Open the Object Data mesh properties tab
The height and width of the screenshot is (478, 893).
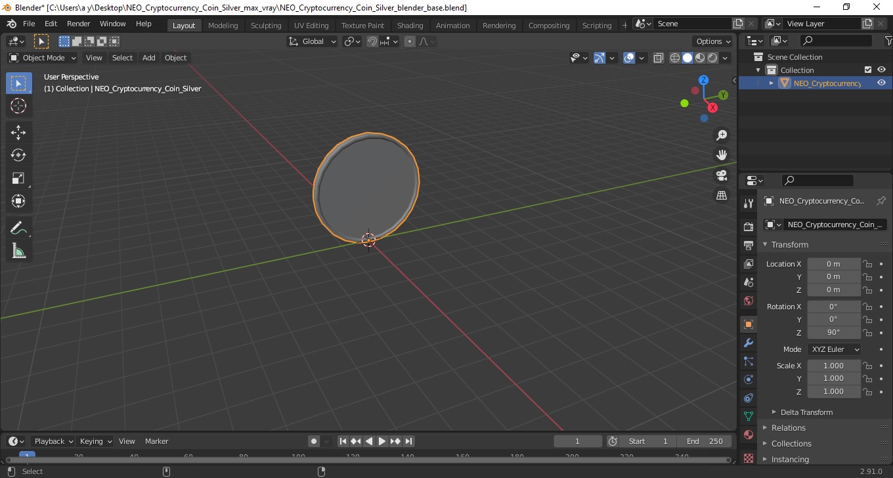pyautogui.click(x=748, y=416)
